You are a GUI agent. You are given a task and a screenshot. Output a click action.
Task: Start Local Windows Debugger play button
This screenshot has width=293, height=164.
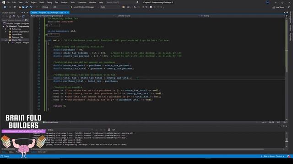pos(71,7)
